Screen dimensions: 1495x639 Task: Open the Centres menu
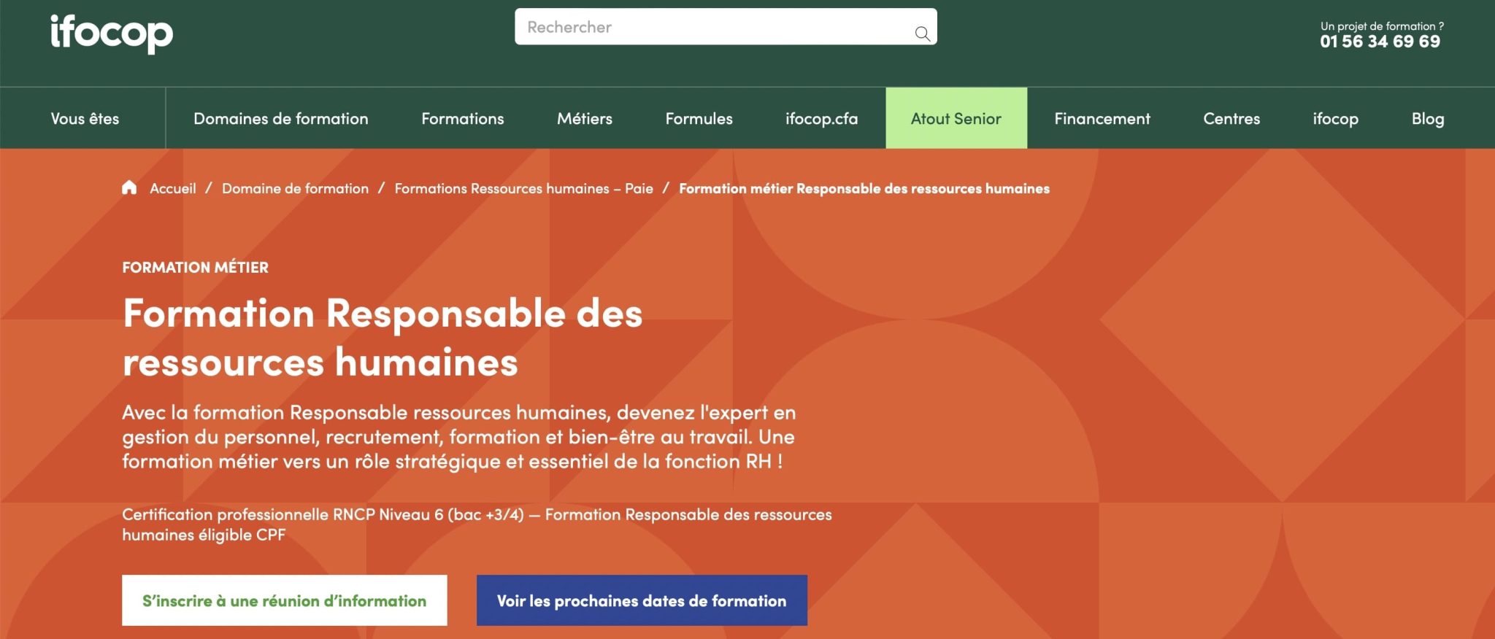[x=1231, y=118]
